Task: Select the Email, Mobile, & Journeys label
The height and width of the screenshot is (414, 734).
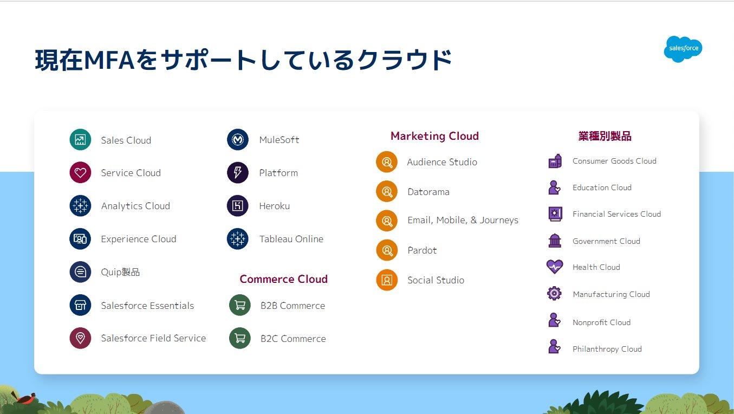Action: 463,220
